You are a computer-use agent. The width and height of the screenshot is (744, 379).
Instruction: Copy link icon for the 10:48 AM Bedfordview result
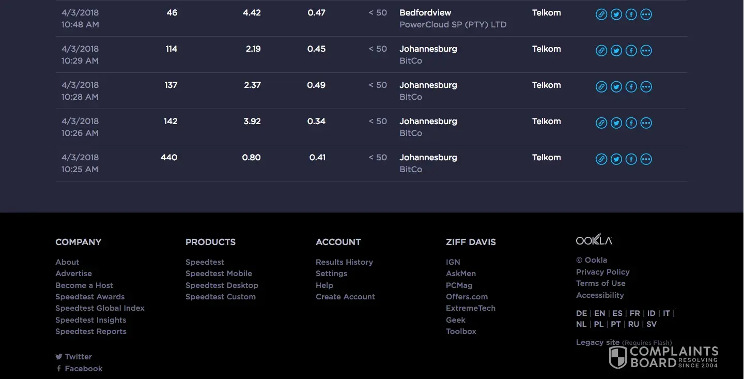point(601,14)
